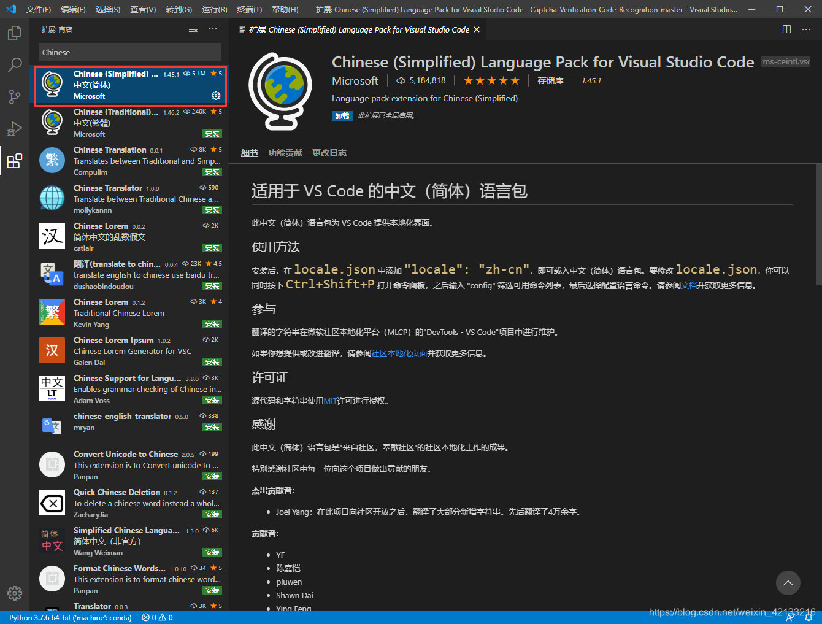Viewport: 822px width, 624px height.
Task: Split the editor to the right
Action: coord(787,29)
